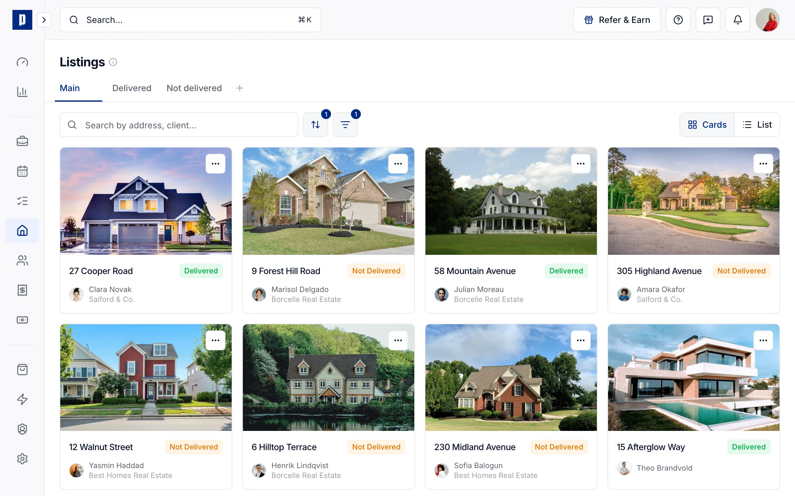Click the Not Delivered badge on 9 Forest Hill Road
This screenshot has height=496, width=795.
(x=376, y=271)
